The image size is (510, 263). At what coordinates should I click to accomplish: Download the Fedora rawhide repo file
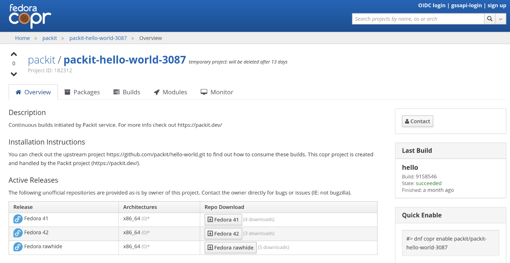231,248
